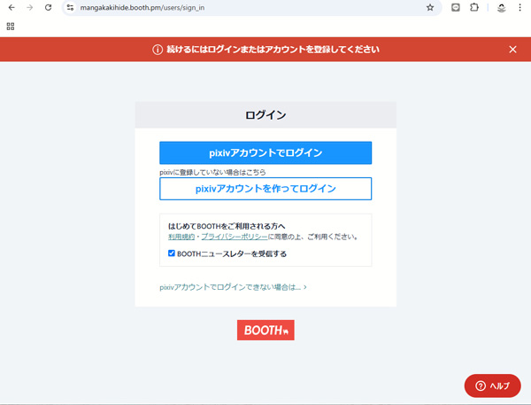
Task: Click the BOOTH logo
Action: [265, 330]
